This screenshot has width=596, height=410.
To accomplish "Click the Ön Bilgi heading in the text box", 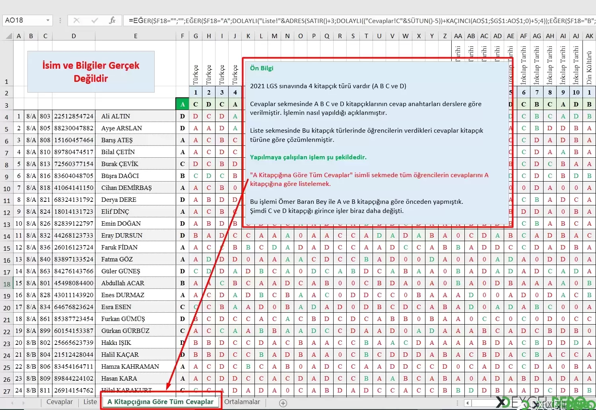I will coord(261,68).
